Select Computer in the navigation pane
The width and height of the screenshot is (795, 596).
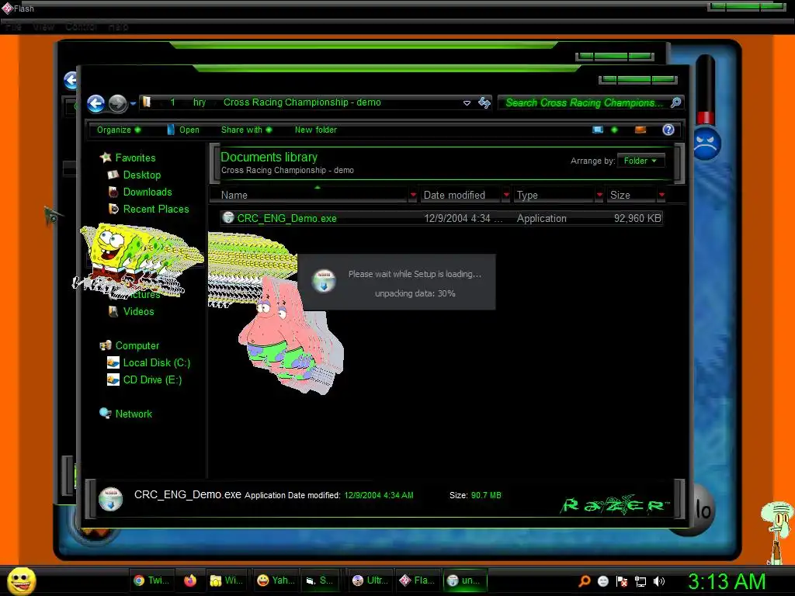[137, 345]
